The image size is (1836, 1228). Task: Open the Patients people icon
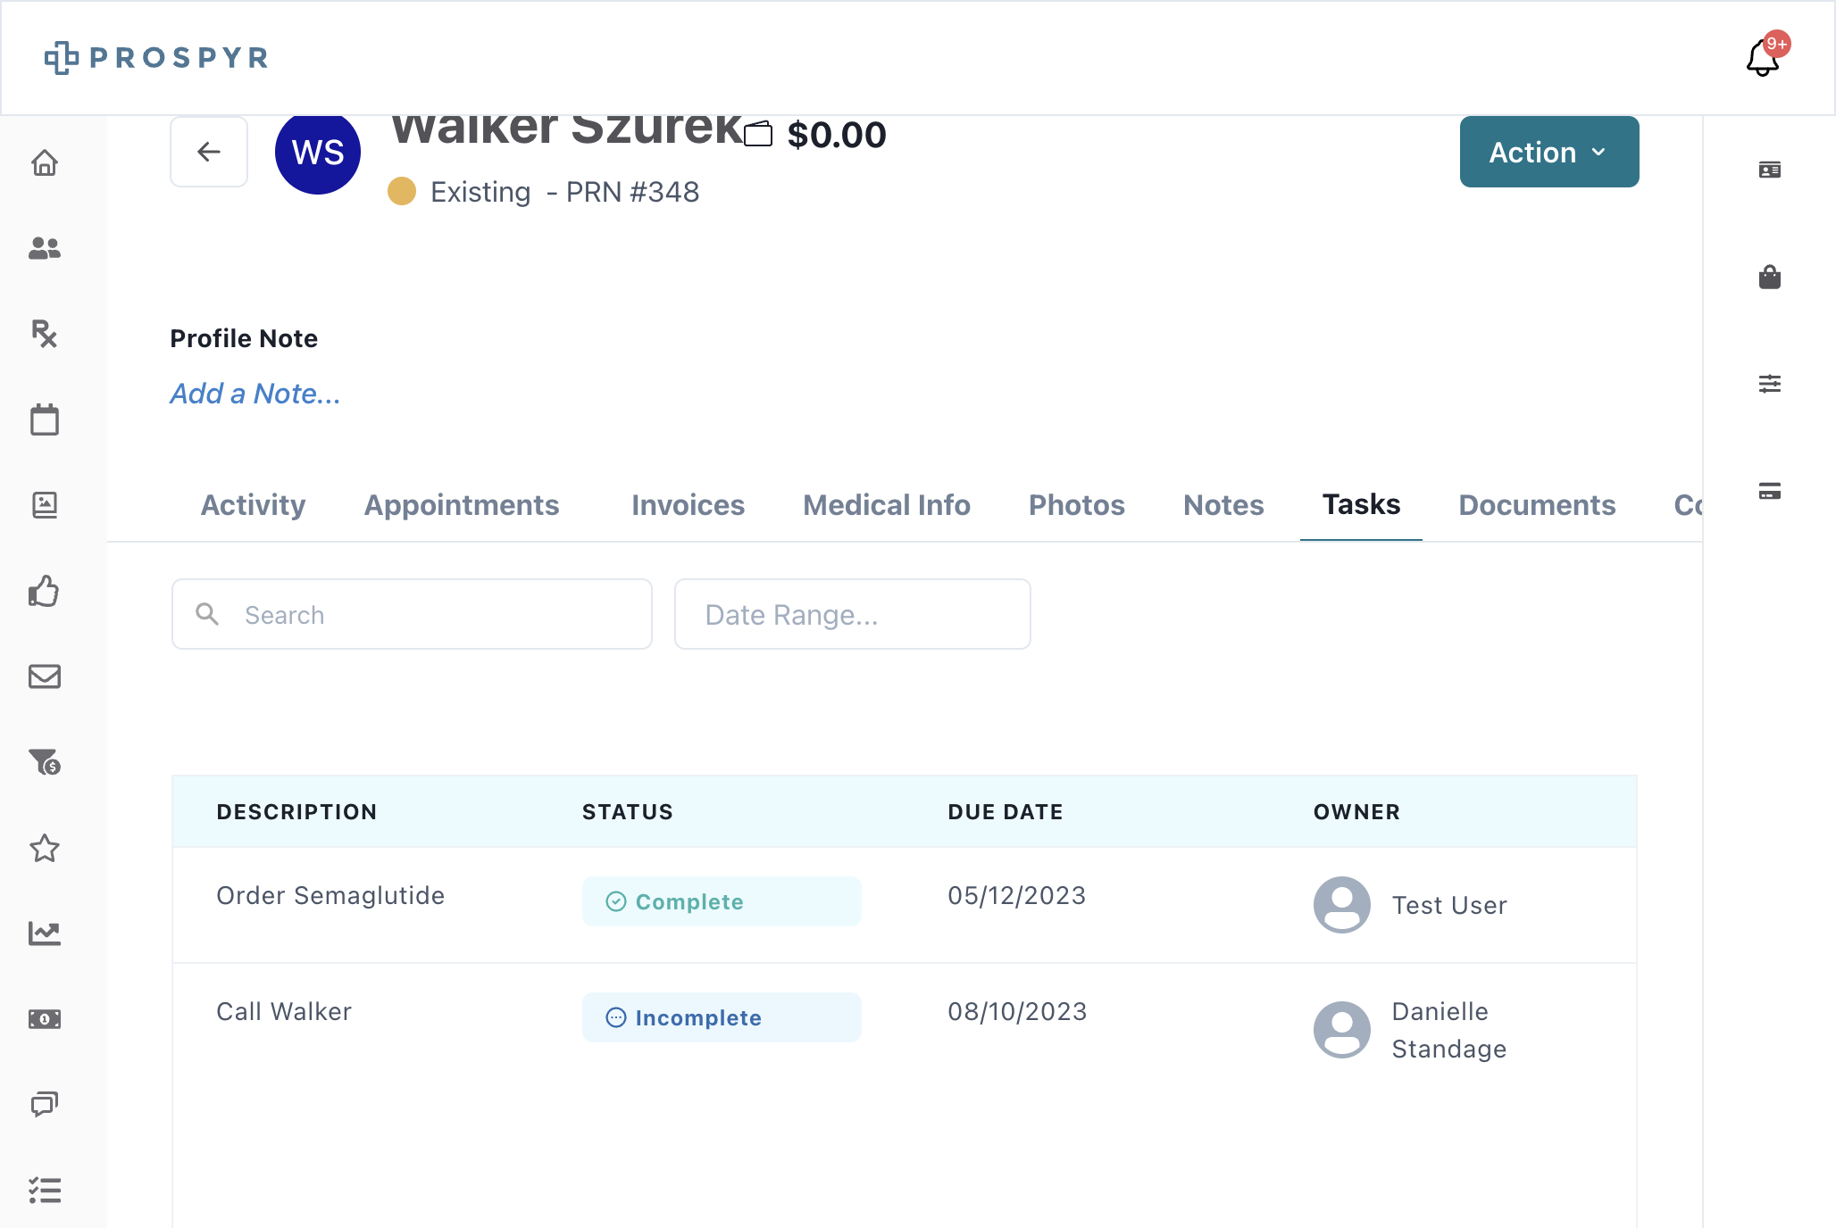click(45, 248)
